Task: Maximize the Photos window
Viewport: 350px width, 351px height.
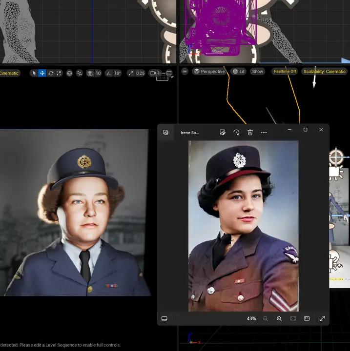Action: point(306,130)
